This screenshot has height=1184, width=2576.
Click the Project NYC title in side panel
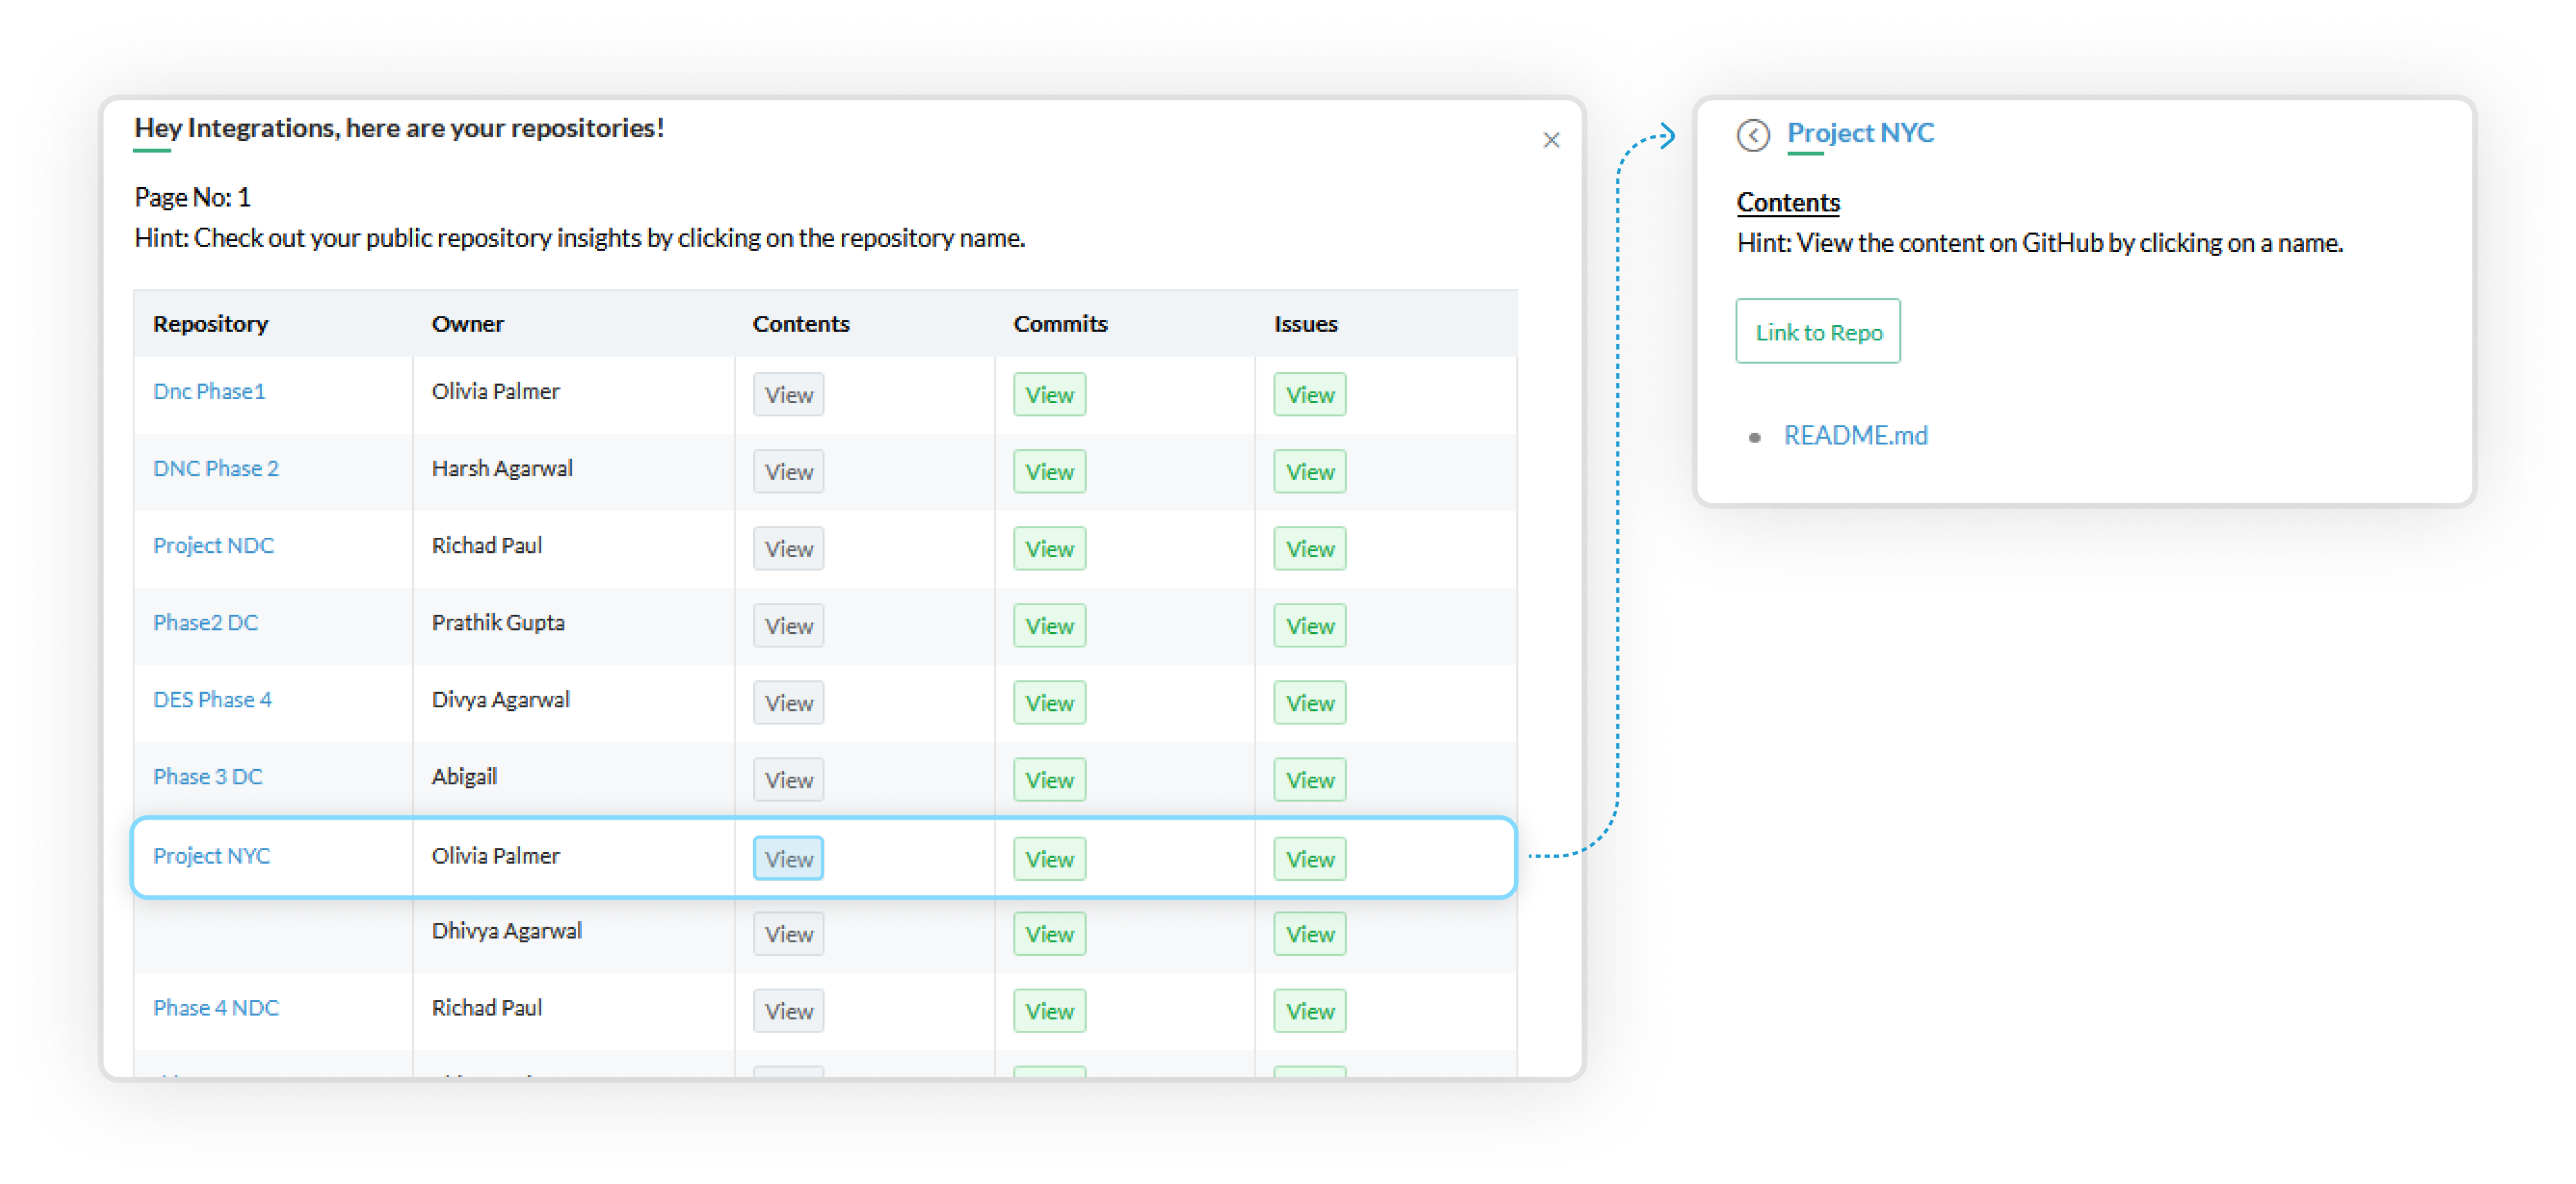coord(1860,133)
